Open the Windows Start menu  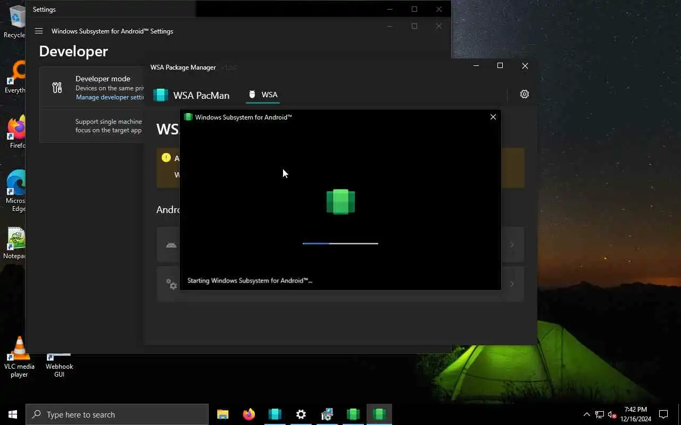coord(13,414)
